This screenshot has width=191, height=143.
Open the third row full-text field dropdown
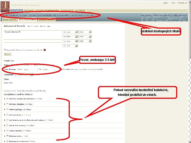pyautogui.click(x=70, y=41)
